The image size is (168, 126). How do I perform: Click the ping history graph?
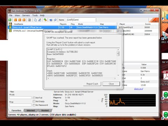pyautogui.click(x=132, y=100)
